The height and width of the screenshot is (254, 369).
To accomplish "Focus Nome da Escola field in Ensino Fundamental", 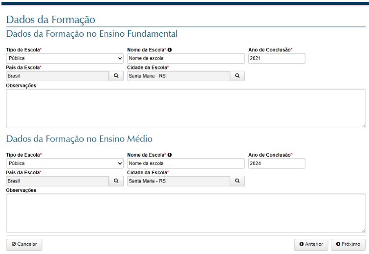I will click(x=185, y=59).
